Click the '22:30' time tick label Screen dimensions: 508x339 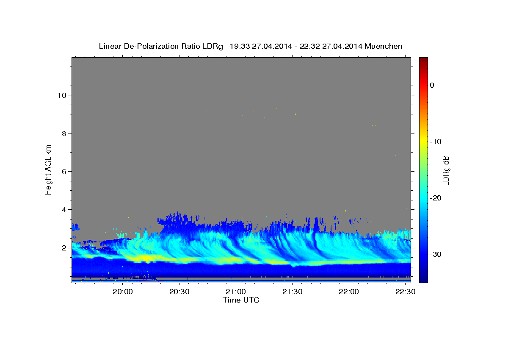pos(405,292)
